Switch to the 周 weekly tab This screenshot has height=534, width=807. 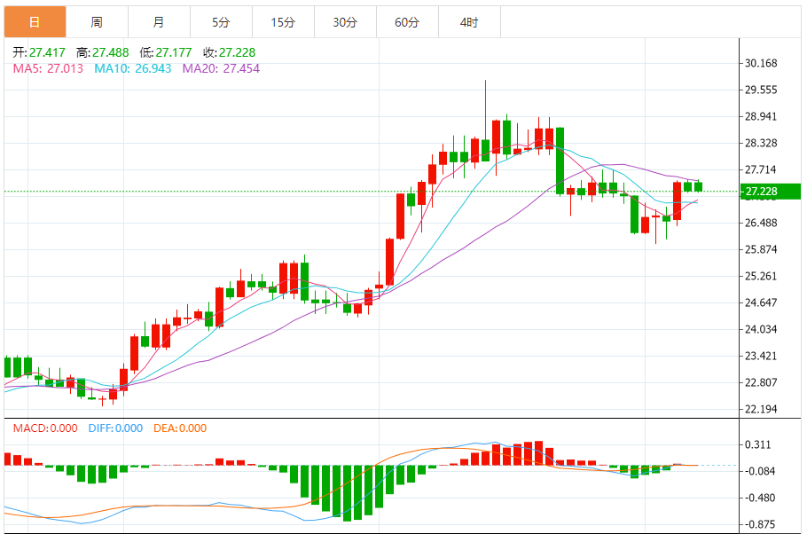[x=97, y=22]
